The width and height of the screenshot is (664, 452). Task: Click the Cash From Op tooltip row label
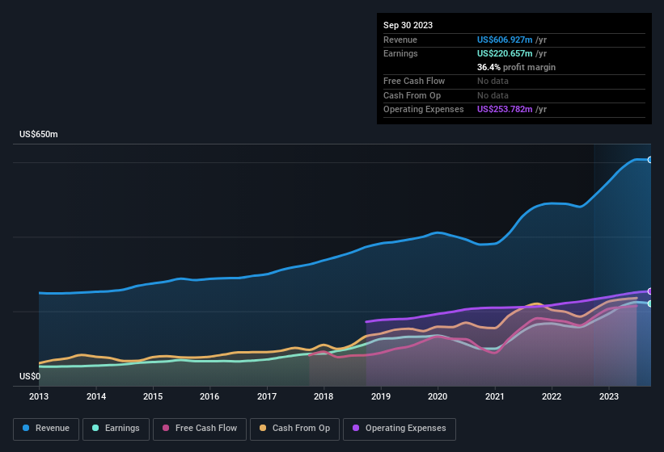point(412,95)
